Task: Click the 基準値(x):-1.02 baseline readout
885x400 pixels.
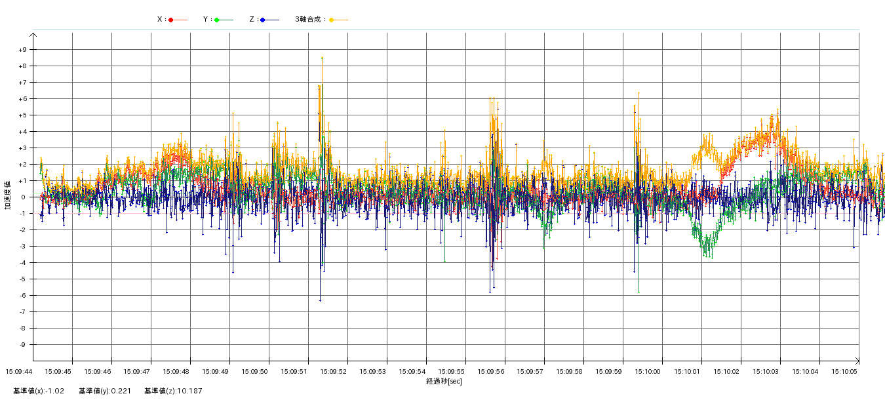Action: coord(39,391)
